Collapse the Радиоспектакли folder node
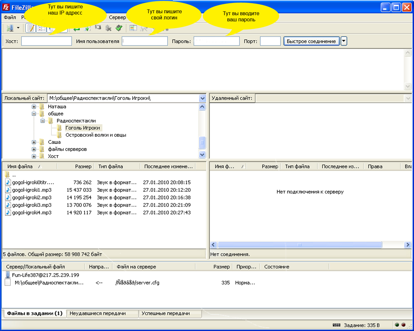 (42, 121)
